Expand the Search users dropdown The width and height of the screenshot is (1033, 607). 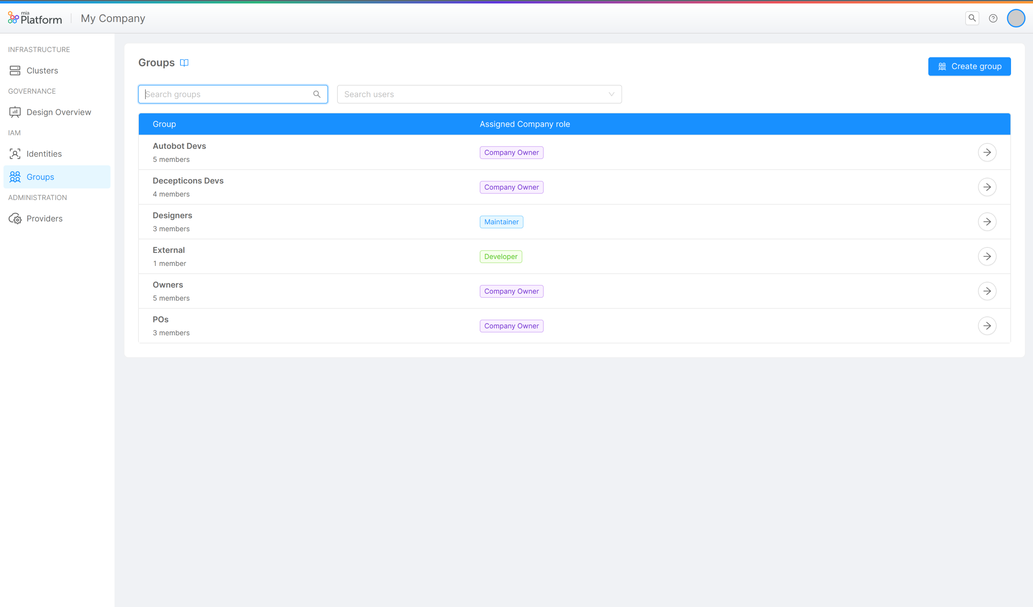[611, 94]
